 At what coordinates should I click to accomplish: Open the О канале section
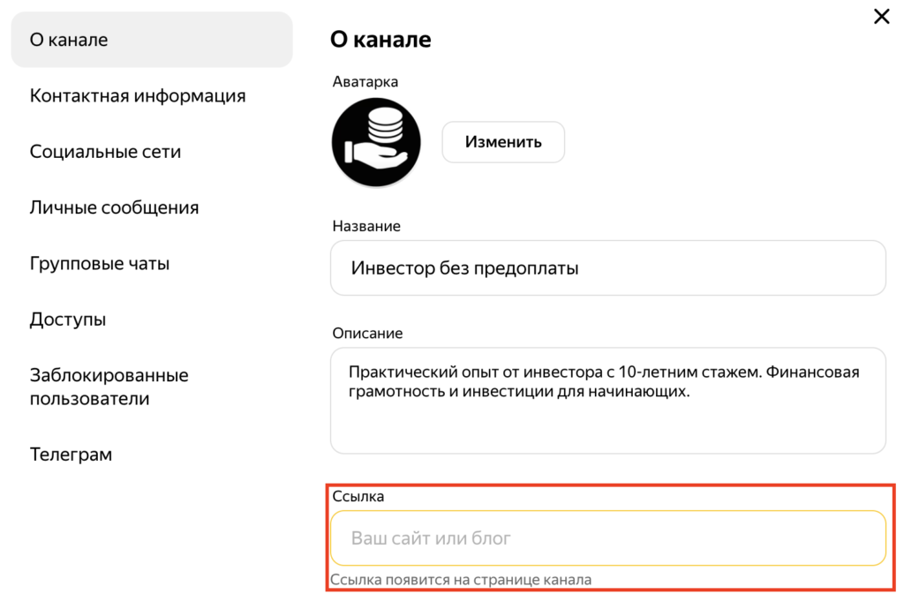[x=152, y=40]
